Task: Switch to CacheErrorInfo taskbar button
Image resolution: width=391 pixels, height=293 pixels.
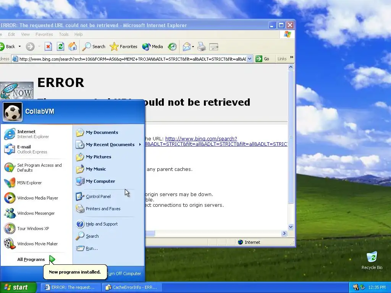Action: click(x=132, y=287)
